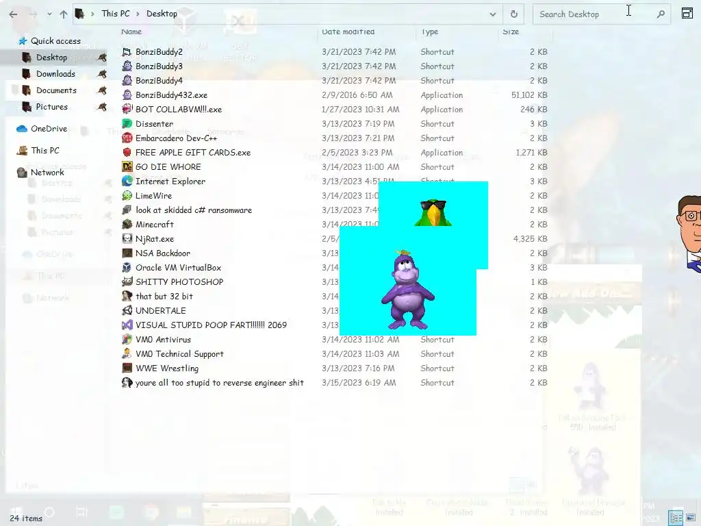The width and height of the screenshot is (701, 526).
Task: Unpin Desktop using its pin icon
Action: 103,58
